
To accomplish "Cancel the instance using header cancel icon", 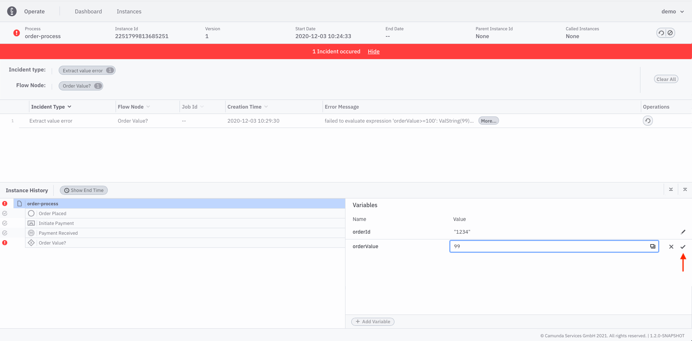I will point(670,33).
